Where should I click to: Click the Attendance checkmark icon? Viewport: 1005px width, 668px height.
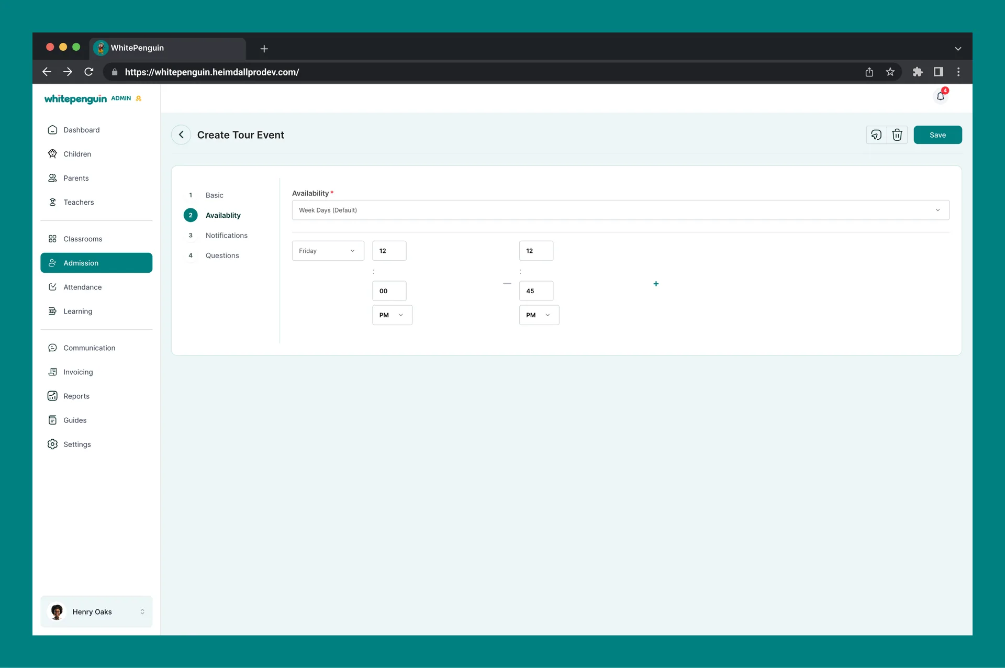[52, 287]
